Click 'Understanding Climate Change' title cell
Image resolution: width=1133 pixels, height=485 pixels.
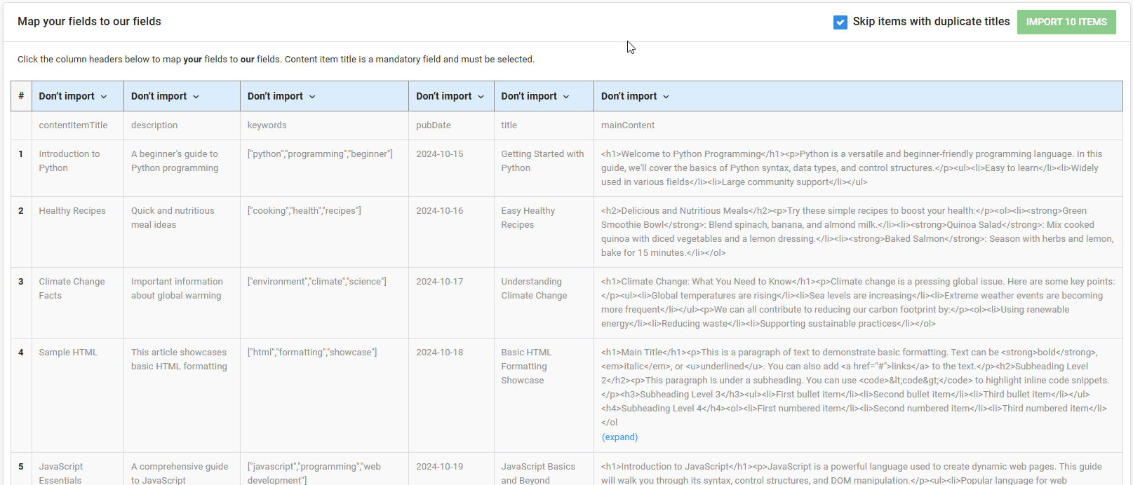pyautogui.click(x=544, y=303)
